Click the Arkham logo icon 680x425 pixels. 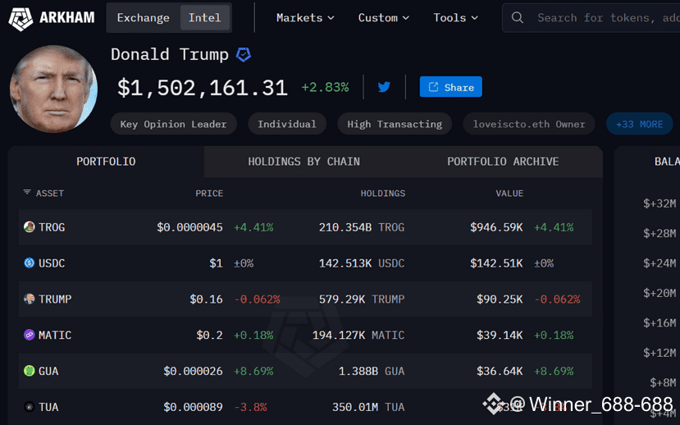click(x=21, y=18)
